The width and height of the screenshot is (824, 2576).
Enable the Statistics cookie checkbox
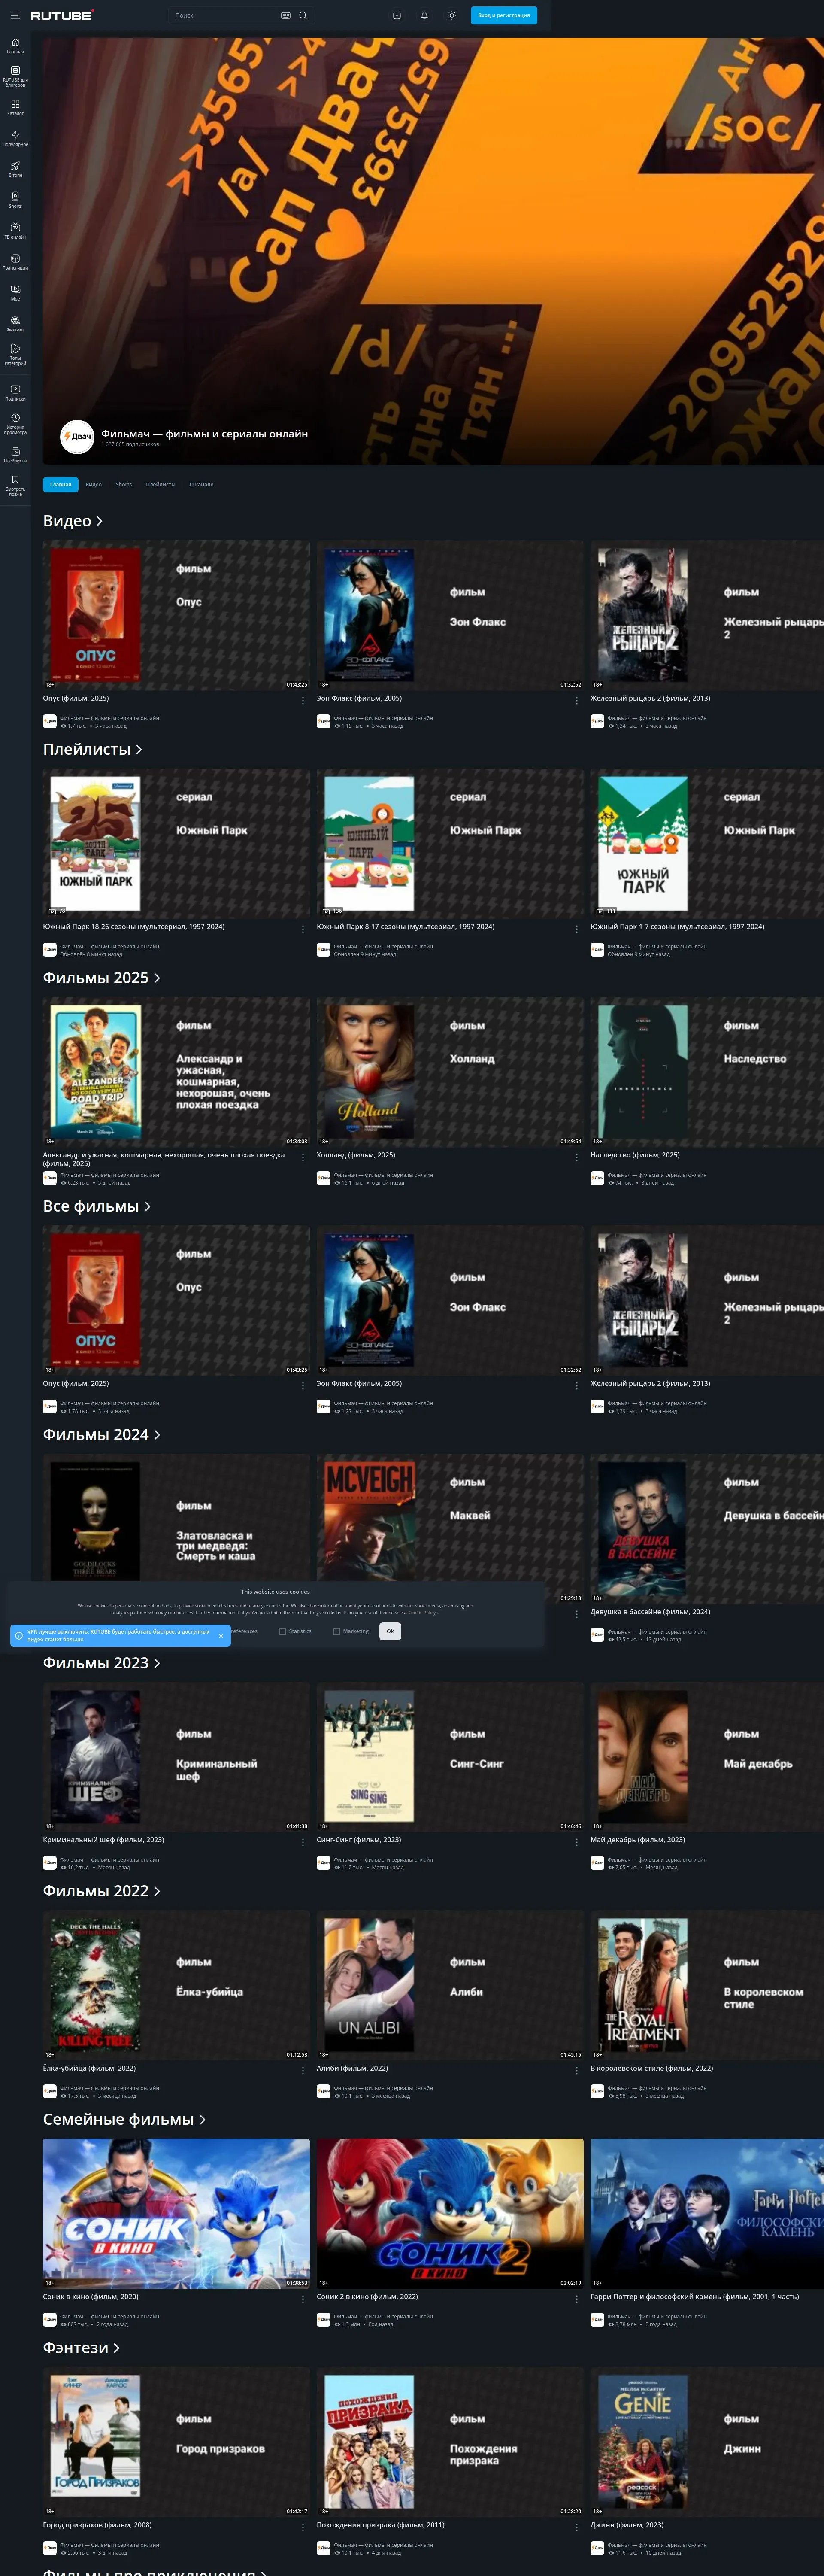click(282, 1631)
